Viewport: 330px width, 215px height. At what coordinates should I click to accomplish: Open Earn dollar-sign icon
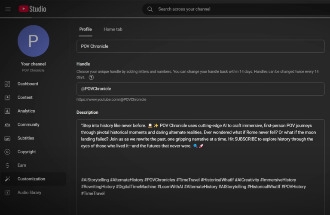coord(7,166)
